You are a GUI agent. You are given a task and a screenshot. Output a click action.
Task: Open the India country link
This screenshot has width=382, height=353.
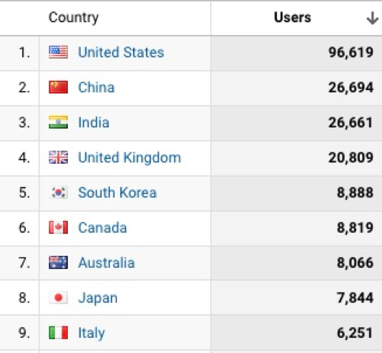click(x=94, y=122)
